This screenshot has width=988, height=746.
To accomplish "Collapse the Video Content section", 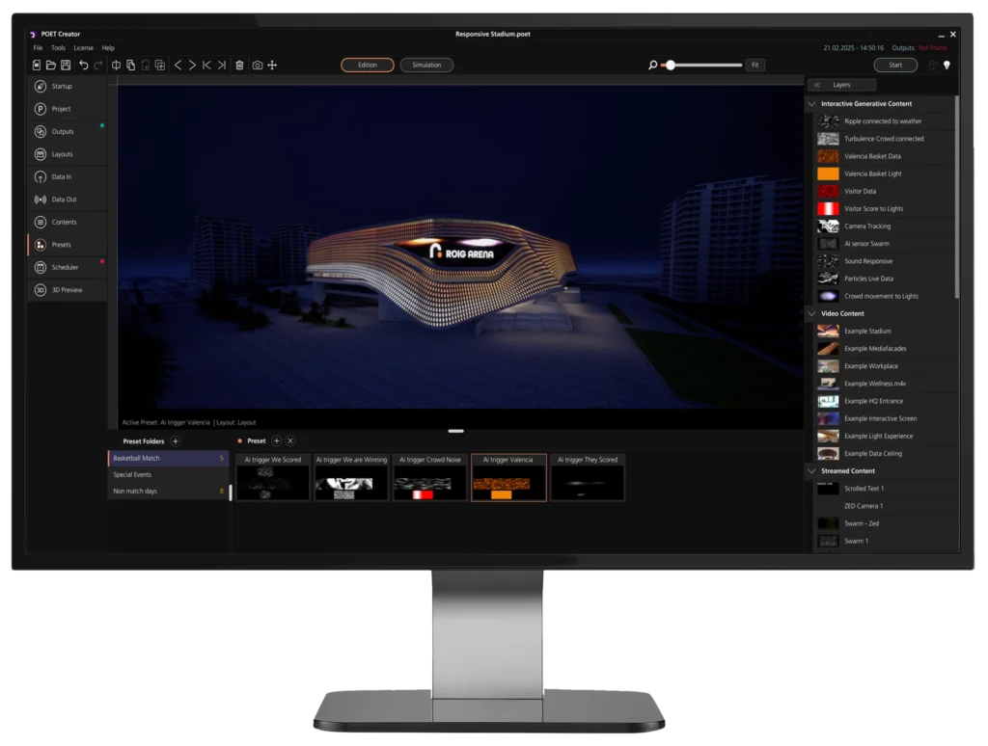I will (811, 313).
